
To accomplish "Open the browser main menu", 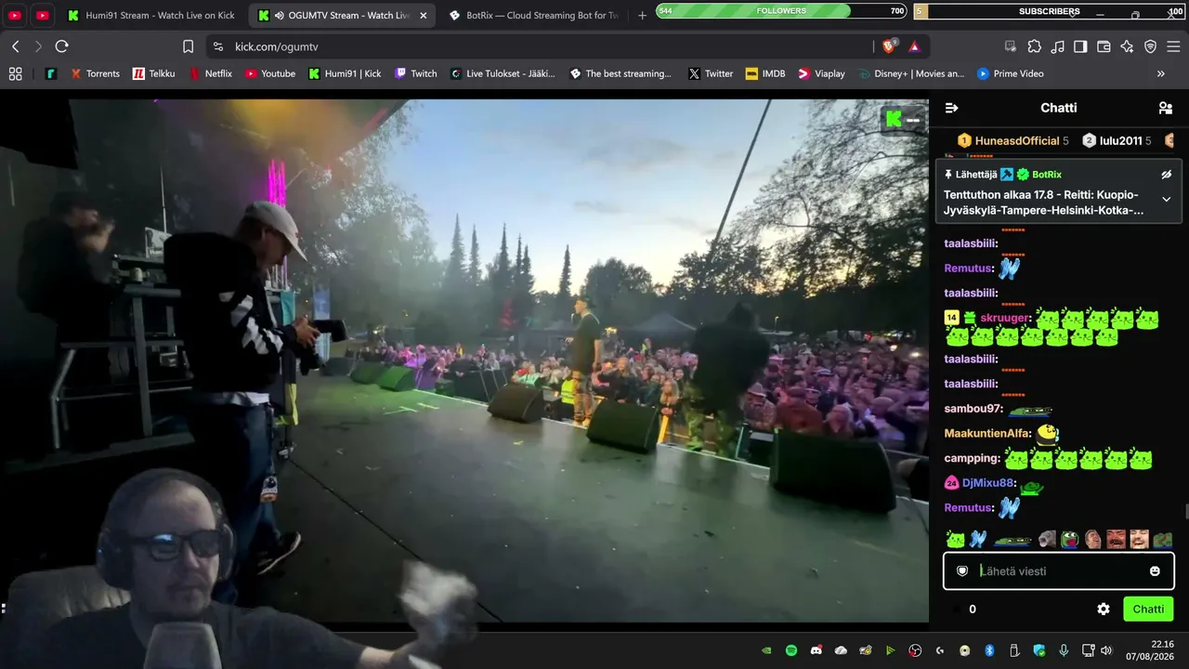I will (x=1174, y=46).
